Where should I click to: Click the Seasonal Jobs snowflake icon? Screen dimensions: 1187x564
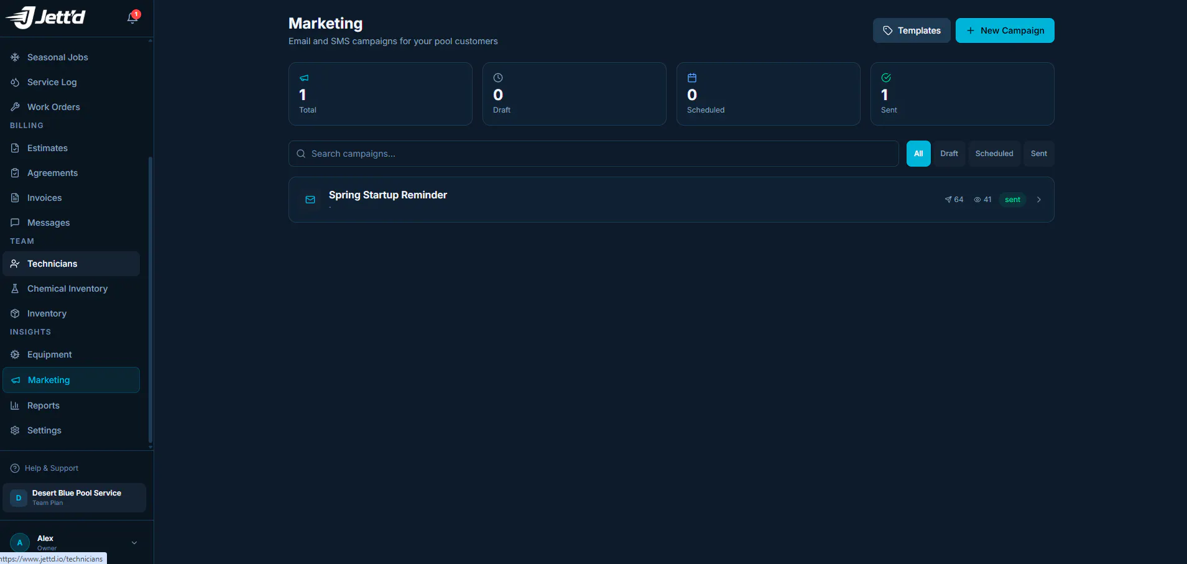tap(15, 57)
